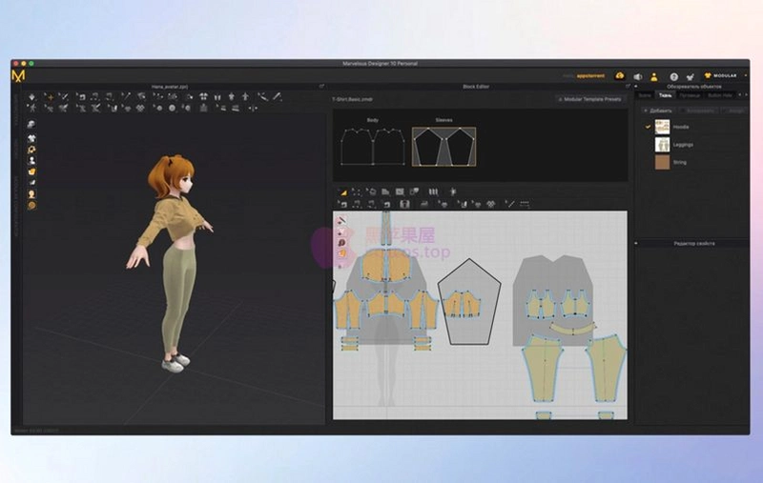Pop out the 3D avatar window
This screenshot has height=483, width=763.
321,87
